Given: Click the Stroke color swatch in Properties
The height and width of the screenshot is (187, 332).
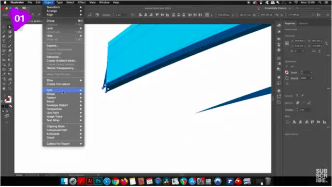Looking at the screenshot, I should click(x=287, y=72).
